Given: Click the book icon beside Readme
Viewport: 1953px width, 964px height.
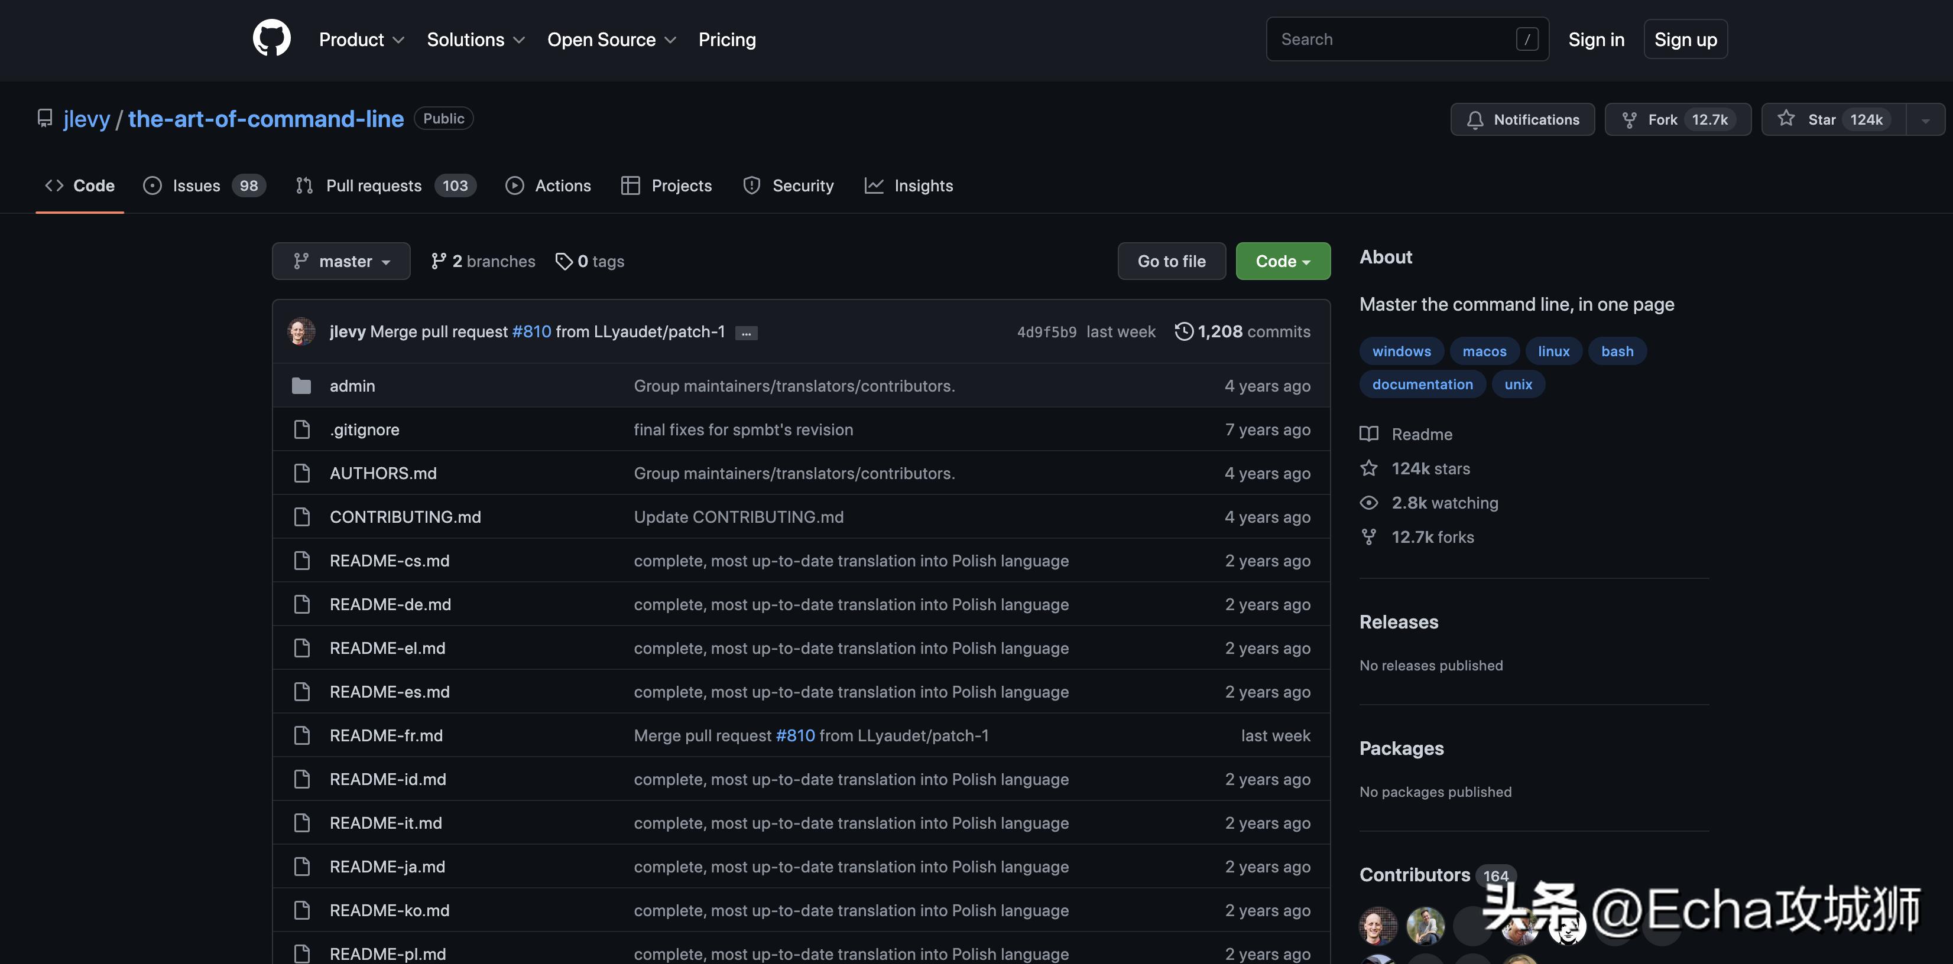Looking at the screenshot, I should coord(1368,434).
